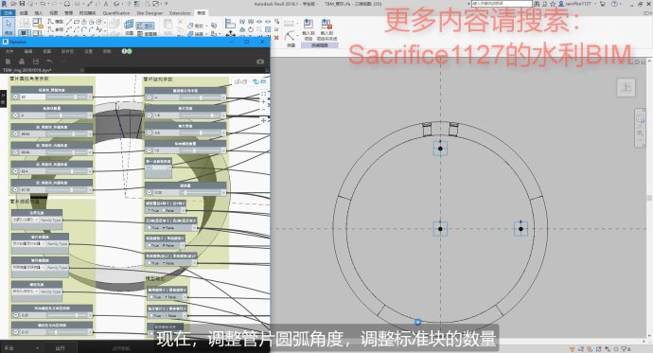
Task: Click the Undo arrow in Dynamo toolbar
Action: [49, 62]
